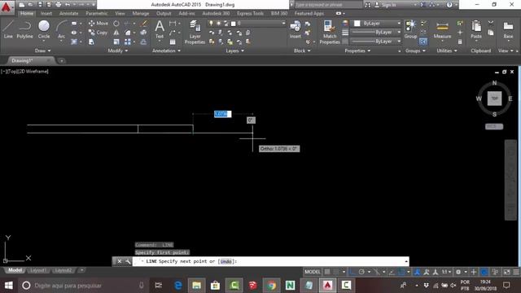Toggle Object Snap Tracking in status bar
This screenshot has width=521, height=293.
[x=392, y=272]
